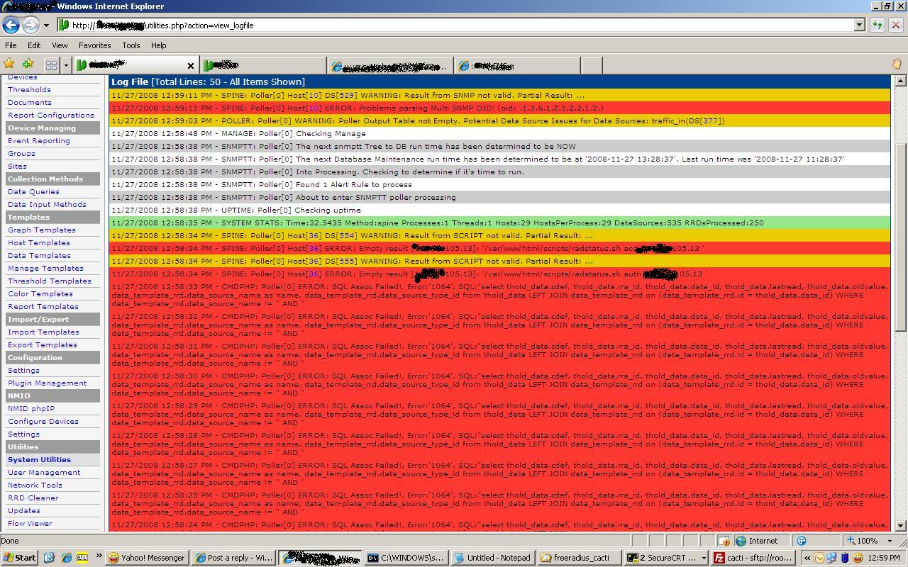
Task: Open the Tools menu
Action: [x=131, y=45]
